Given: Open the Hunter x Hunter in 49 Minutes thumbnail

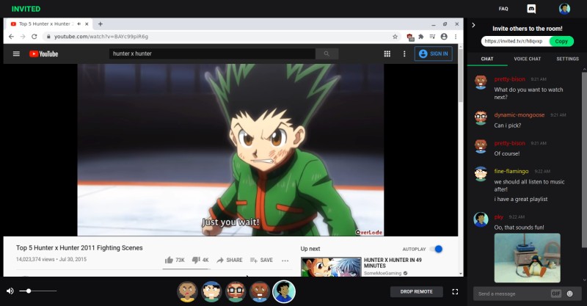Looking at the screenshot, I should 331,266.
